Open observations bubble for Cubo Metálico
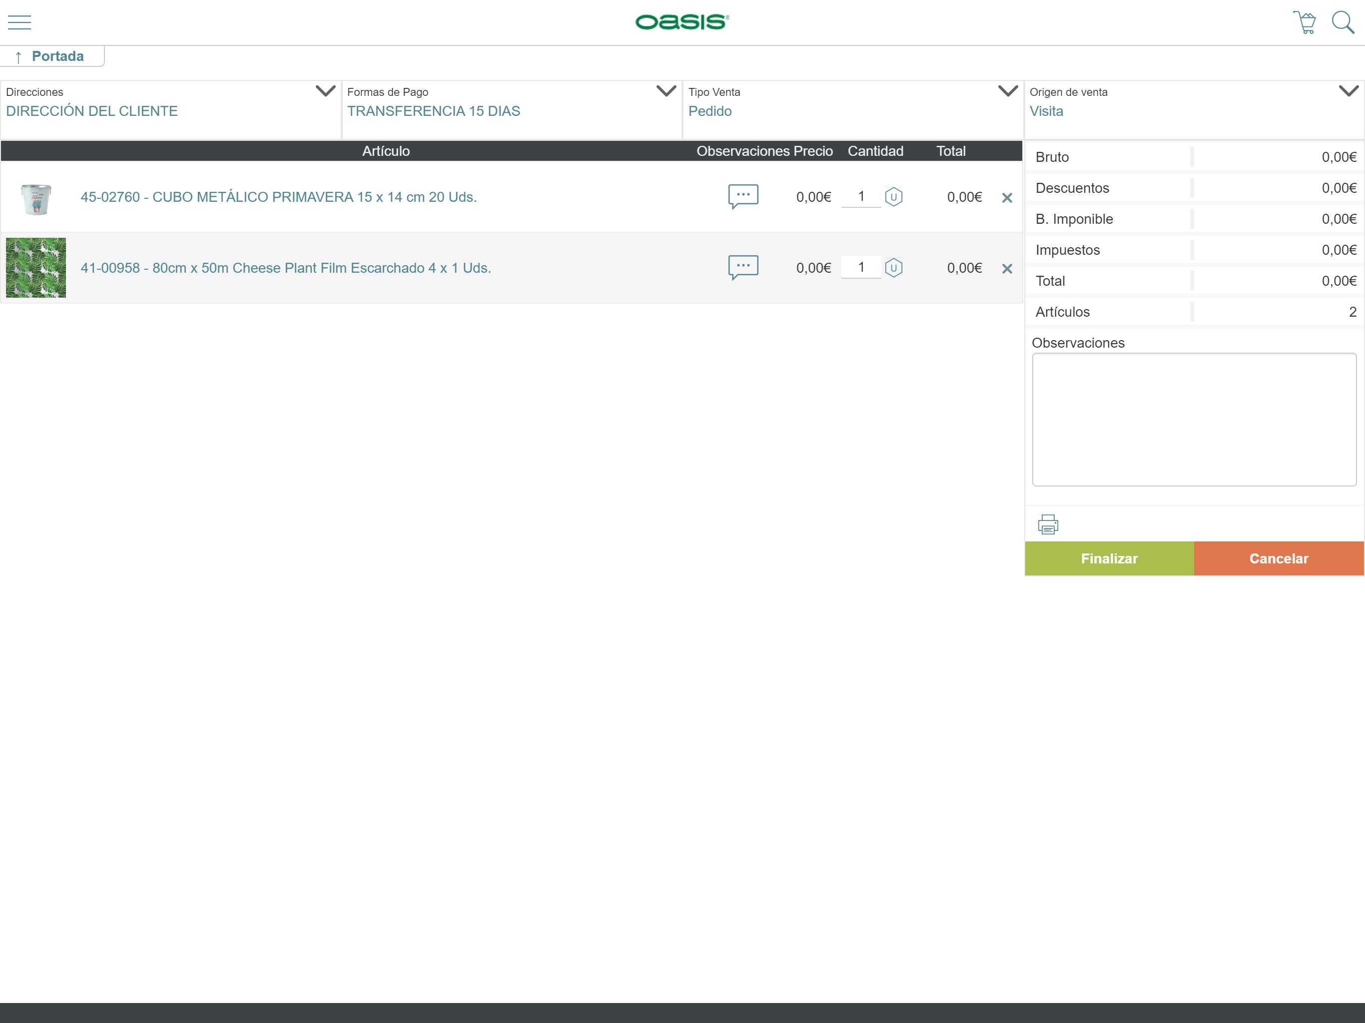The image size is (1365, 1023). coord(743,196)
